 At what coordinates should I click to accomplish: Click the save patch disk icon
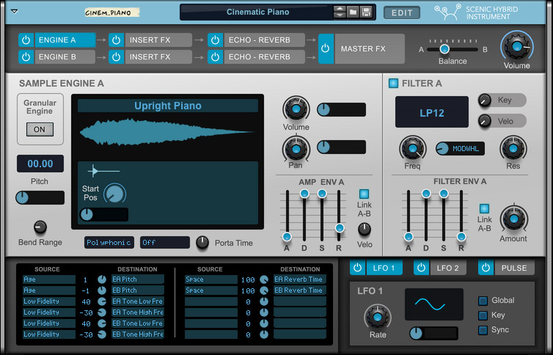point(366,12)
